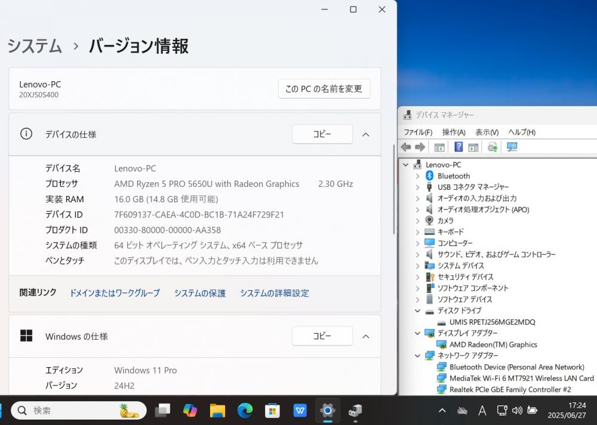Collapse the ディスク ドライブ node
This screenshot has height=425, width=597.
tap(418, 311)
